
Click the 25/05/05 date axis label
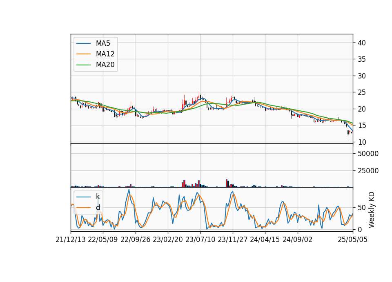click(x=353, y=240)
